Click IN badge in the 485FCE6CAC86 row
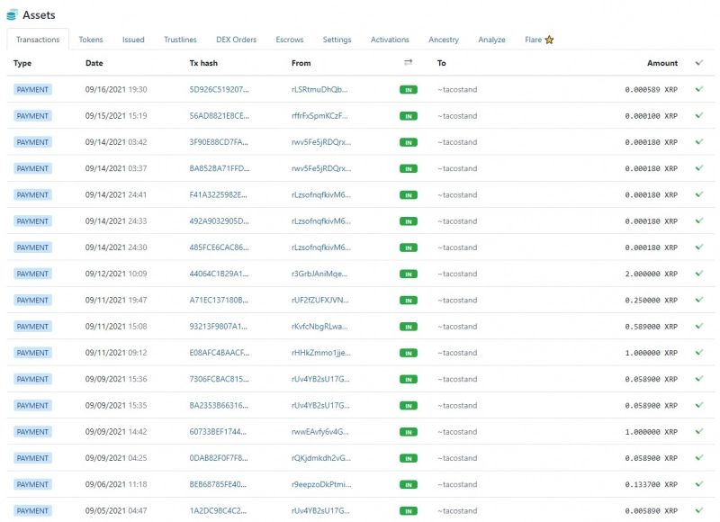 (409, 247)
